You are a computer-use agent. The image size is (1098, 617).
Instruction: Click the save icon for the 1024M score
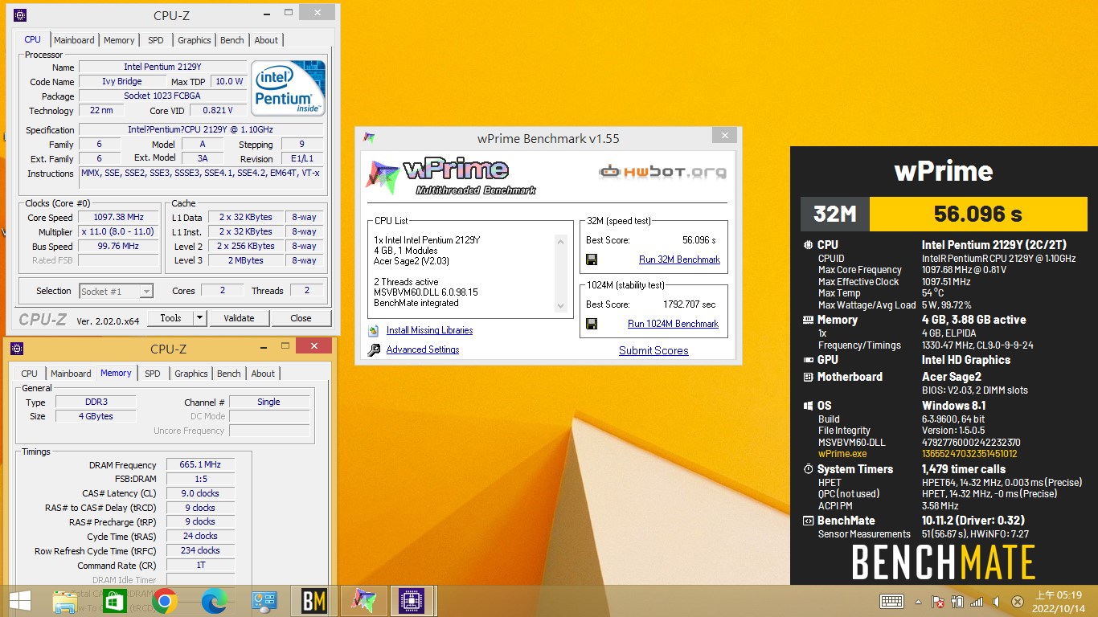pos(592,324)
